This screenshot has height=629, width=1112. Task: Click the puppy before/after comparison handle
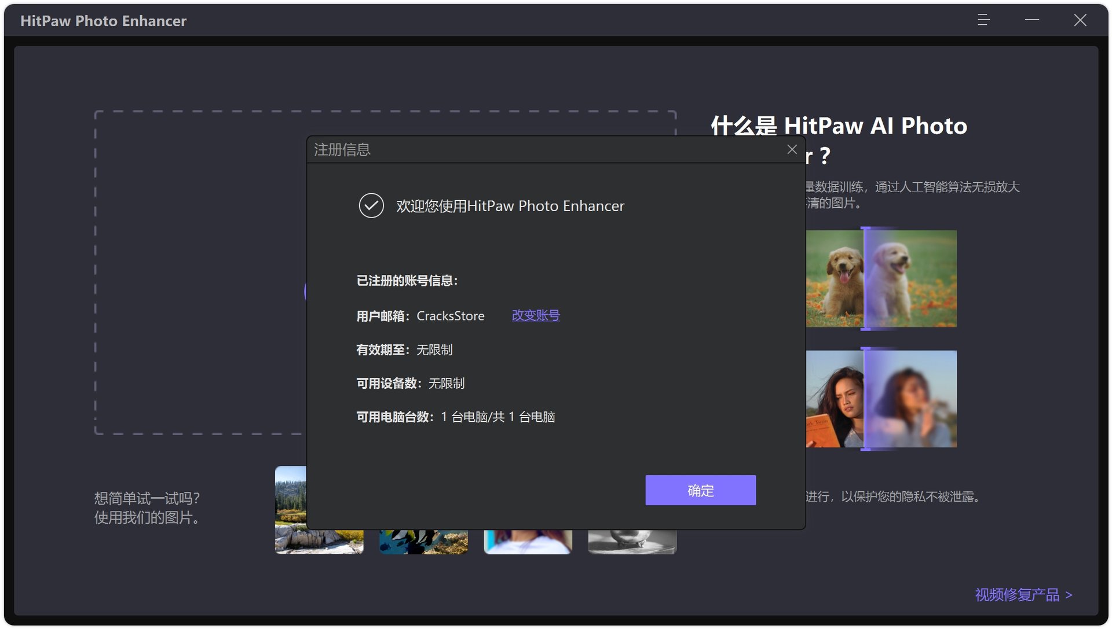click(x=866, y=278)
